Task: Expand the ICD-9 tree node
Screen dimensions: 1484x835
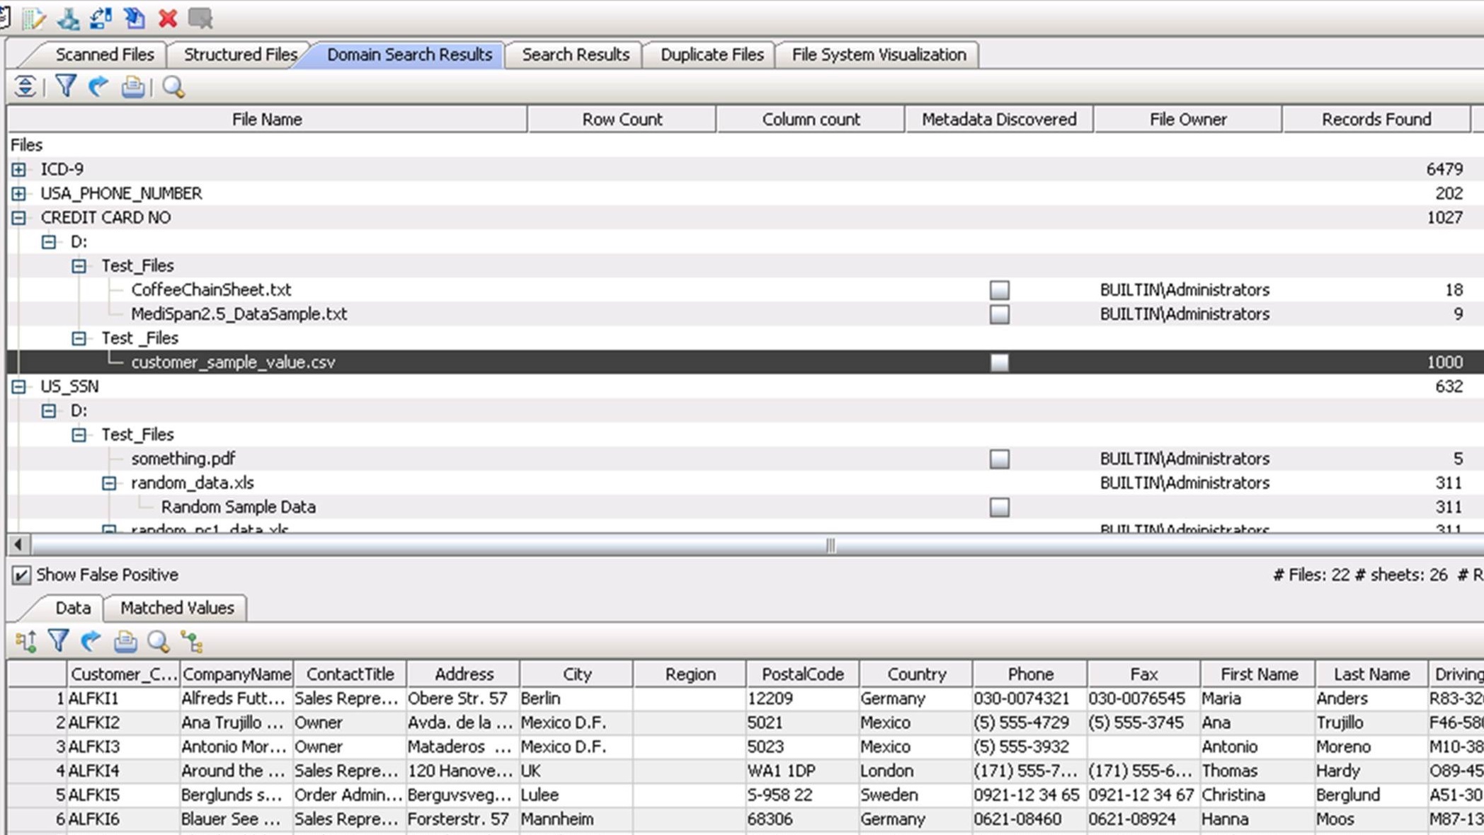Action: [x=19, y=170]
